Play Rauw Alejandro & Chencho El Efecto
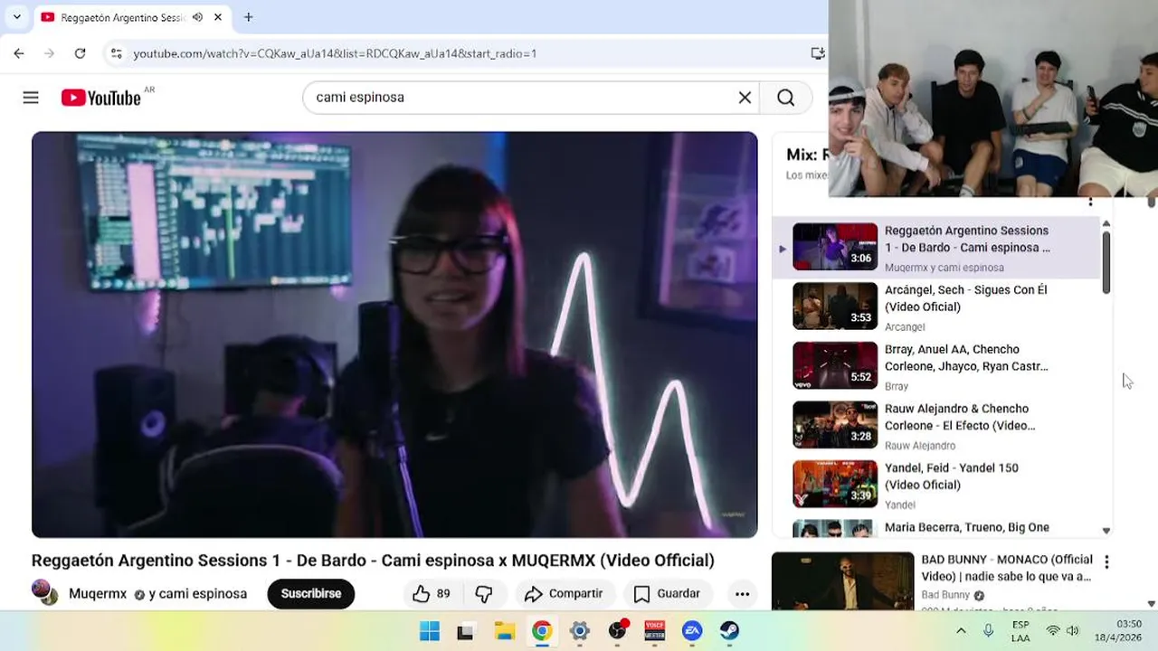 (960, 417)
